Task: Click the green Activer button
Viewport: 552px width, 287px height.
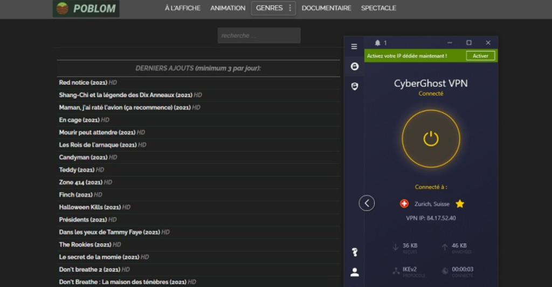Action: pyautogui.click(x=480, y=56)
